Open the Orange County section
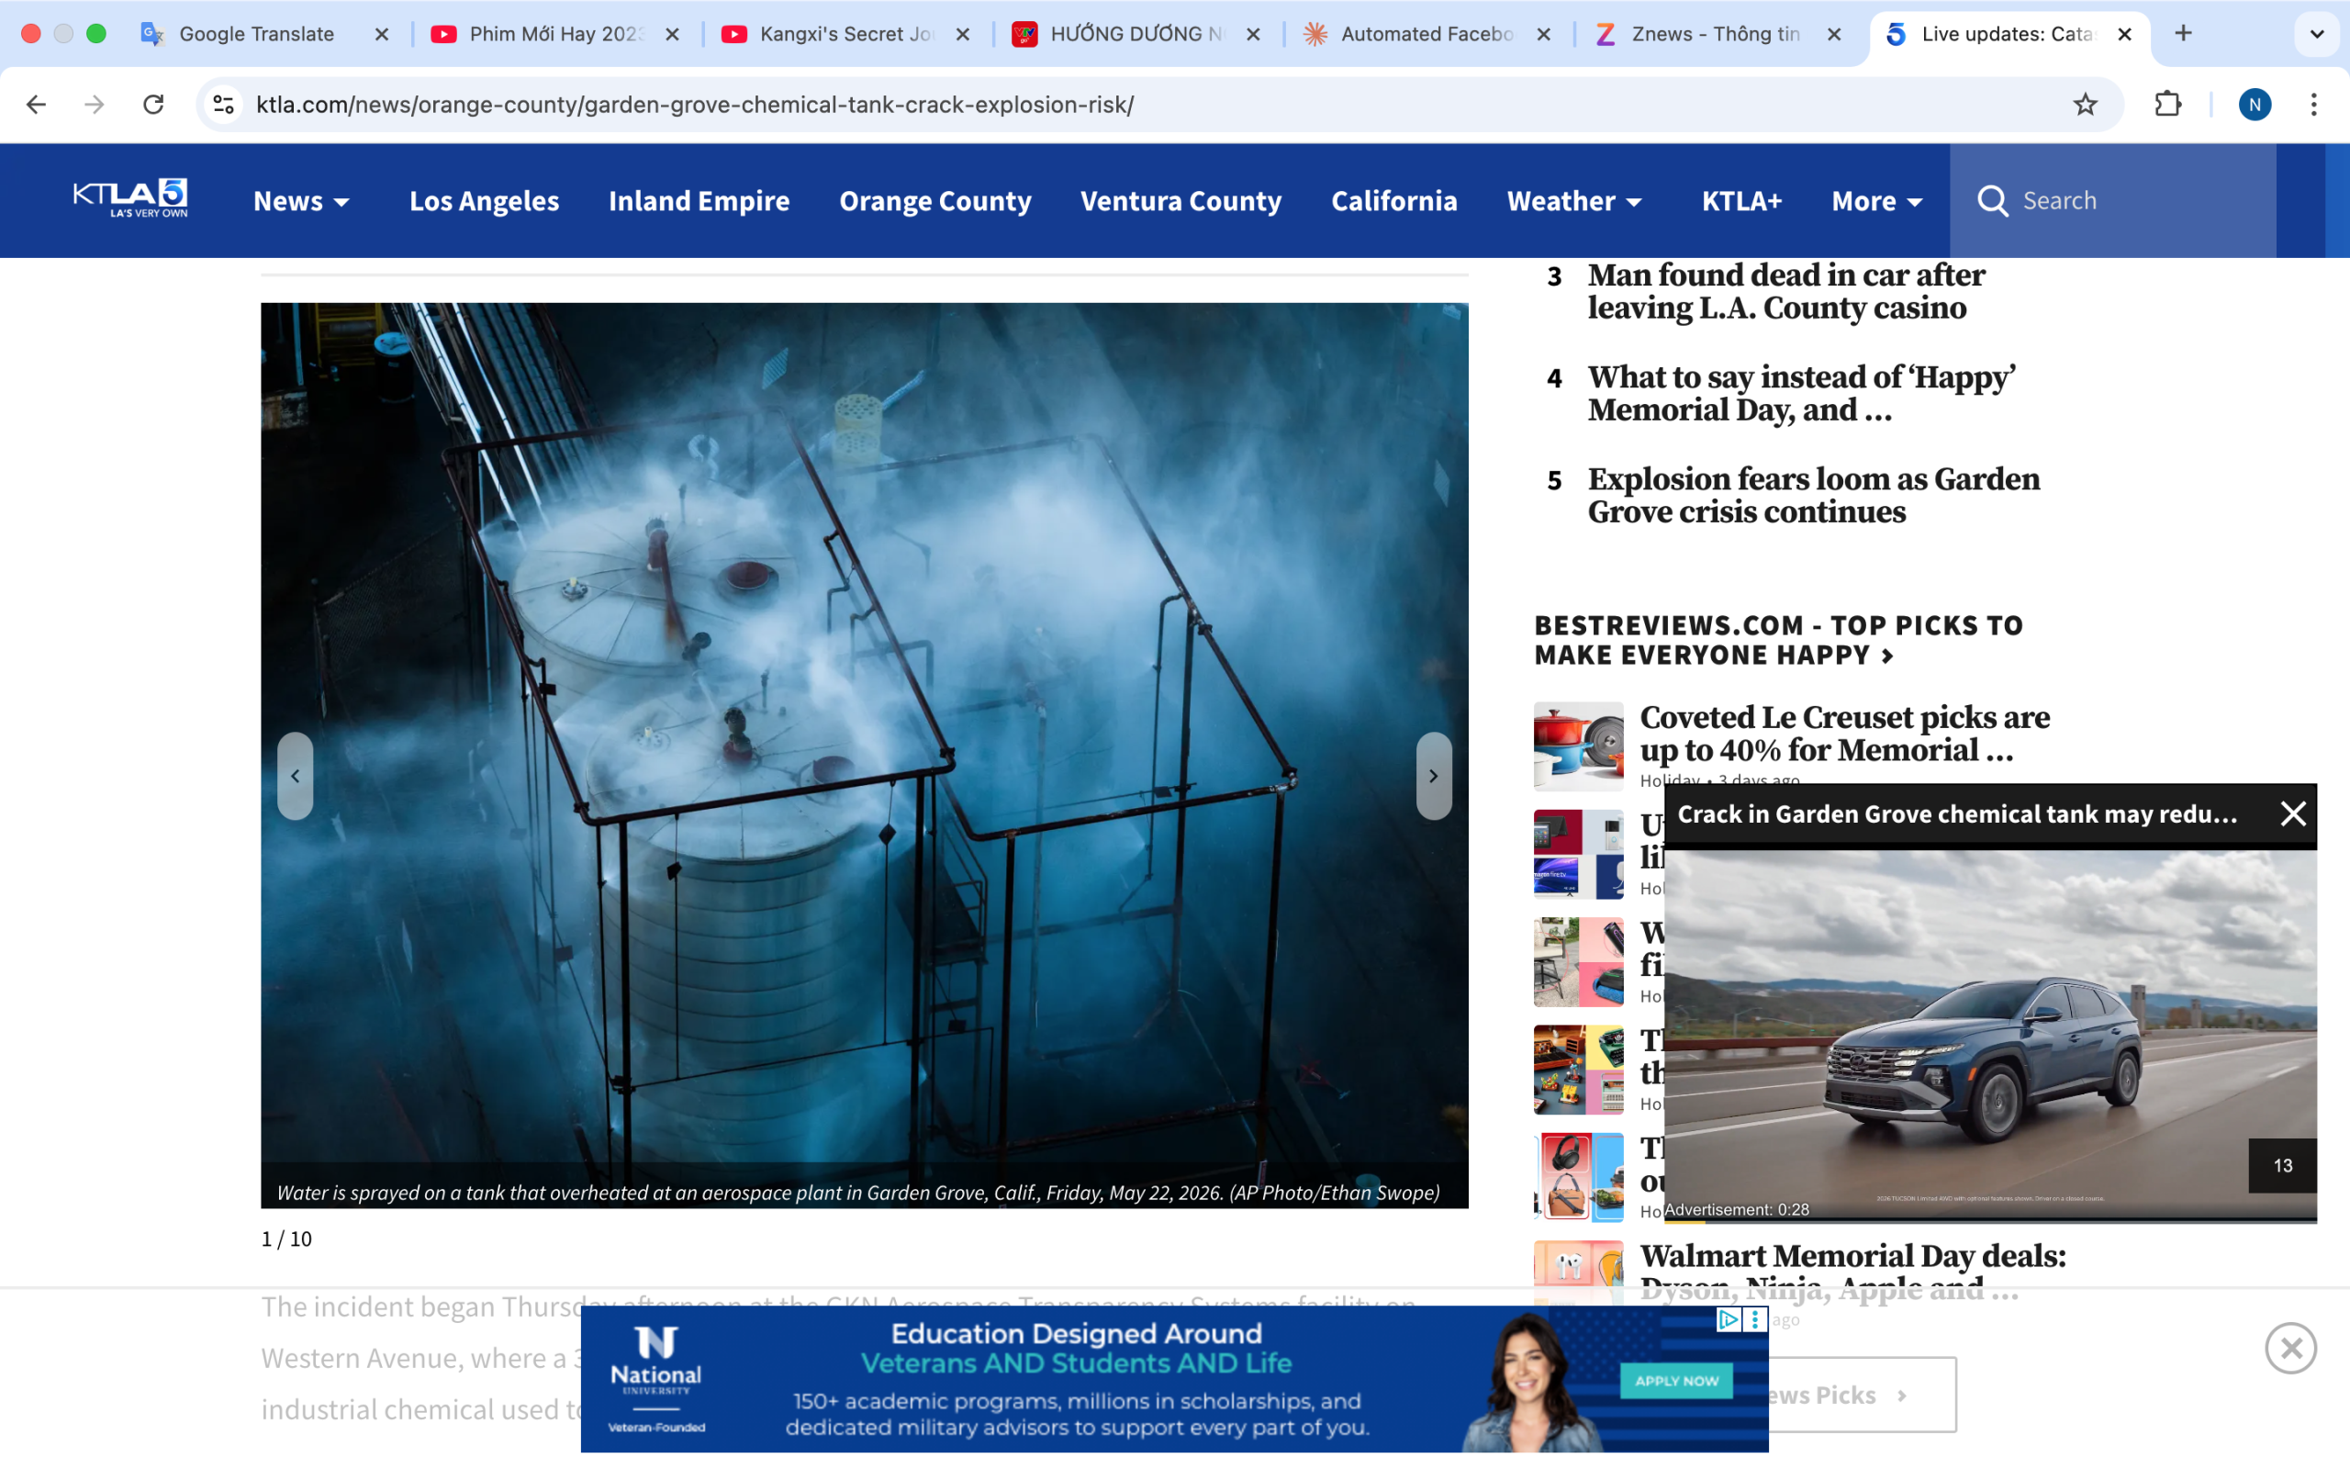Screen dimensions: 2350x1469 935,201
